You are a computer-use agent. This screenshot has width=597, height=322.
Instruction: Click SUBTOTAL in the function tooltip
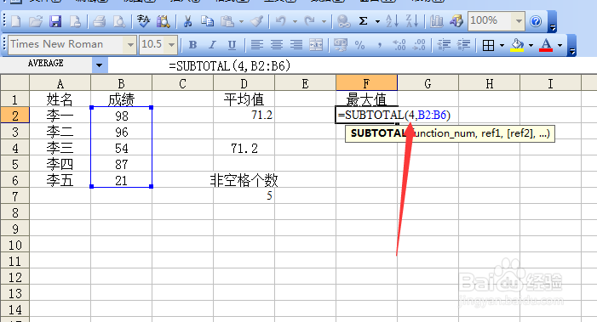[x=377, y=133]
